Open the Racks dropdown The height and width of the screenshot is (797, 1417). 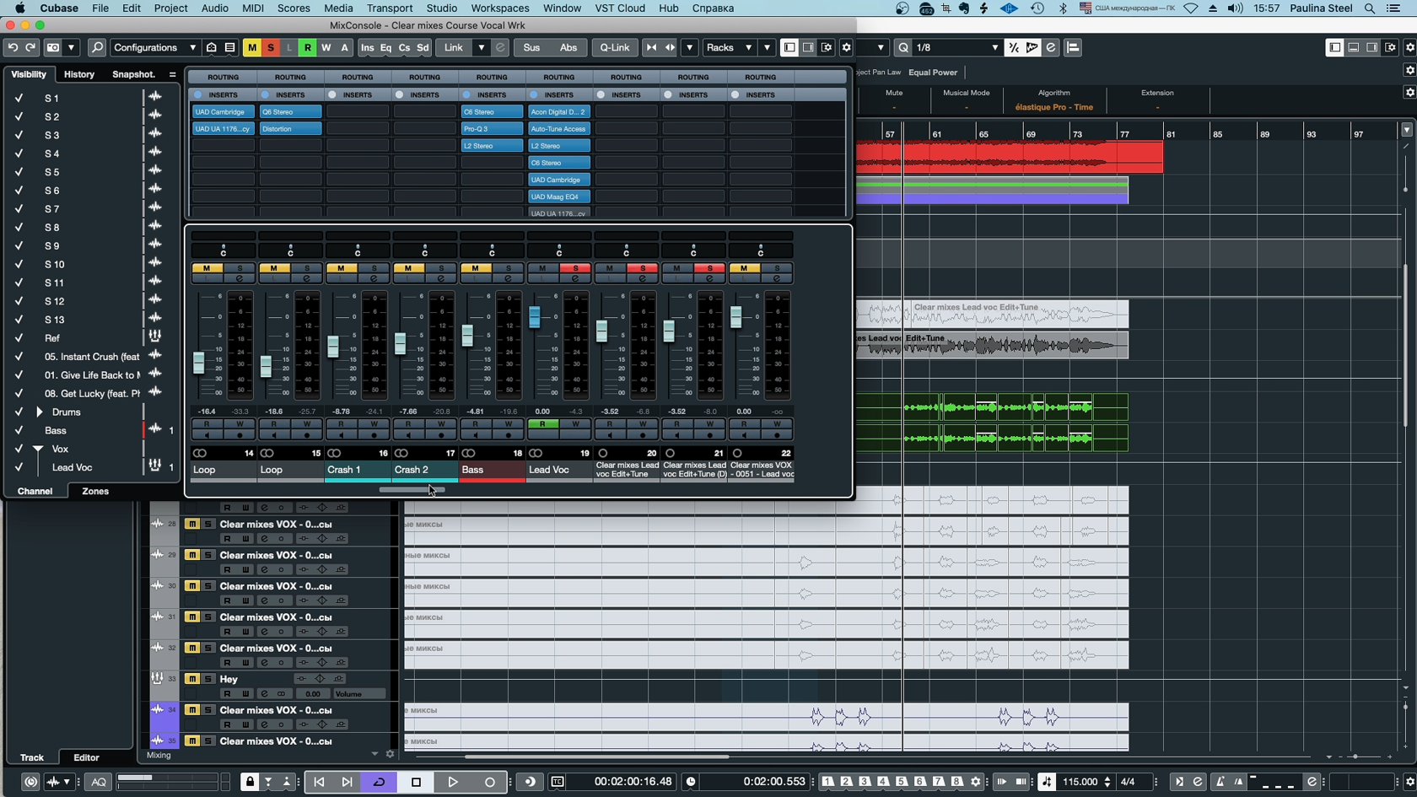(x=730, y=48)
